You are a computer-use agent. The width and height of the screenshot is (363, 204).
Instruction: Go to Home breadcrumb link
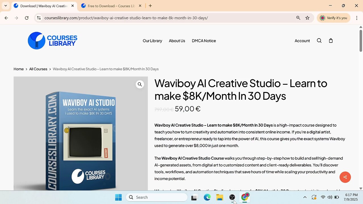pyautogui.click(x=18, y=69)
